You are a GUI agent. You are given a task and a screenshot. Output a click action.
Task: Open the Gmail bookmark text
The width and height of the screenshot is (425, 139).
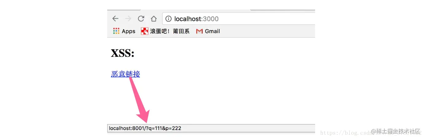(x=212, y=31)
